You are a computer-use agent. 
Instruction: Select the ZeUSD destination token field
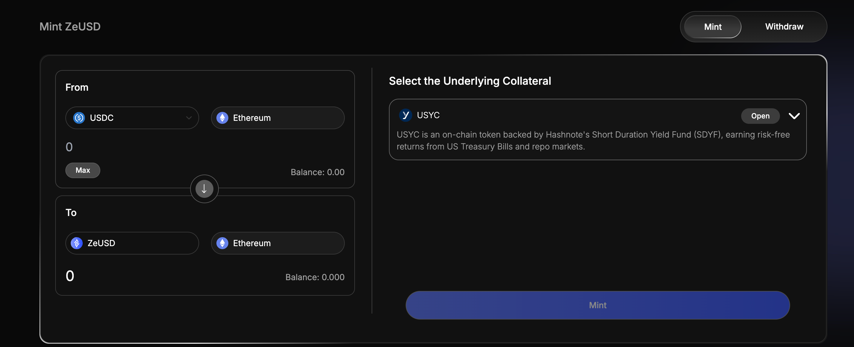click(x=132, y=243)
